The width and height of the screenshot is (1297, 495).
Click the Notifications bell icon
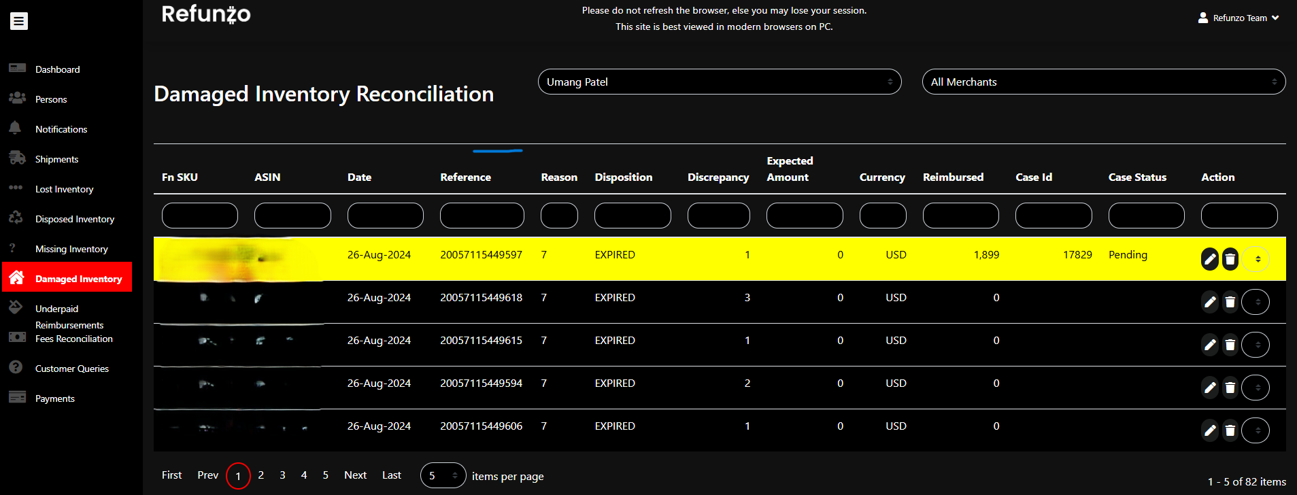[15, 127]
